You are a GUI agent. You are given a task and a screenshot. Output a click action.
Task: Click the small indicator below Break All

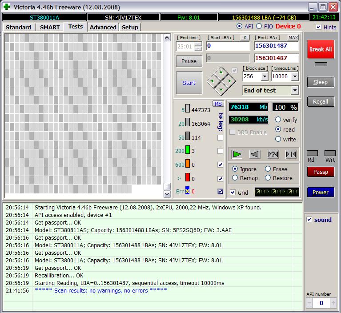coord(321,64)
